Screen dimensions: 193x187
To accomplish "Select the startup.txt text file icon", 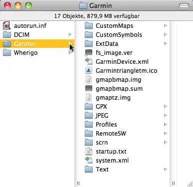I will point(89,152).
